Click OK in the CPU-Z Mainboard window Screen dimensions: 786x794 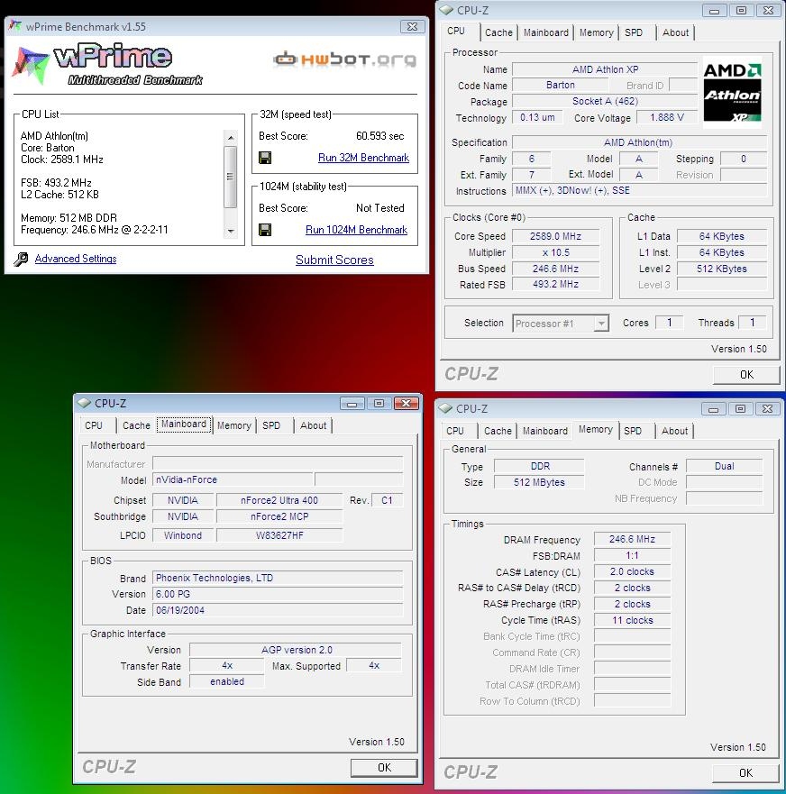coord(384,768)
